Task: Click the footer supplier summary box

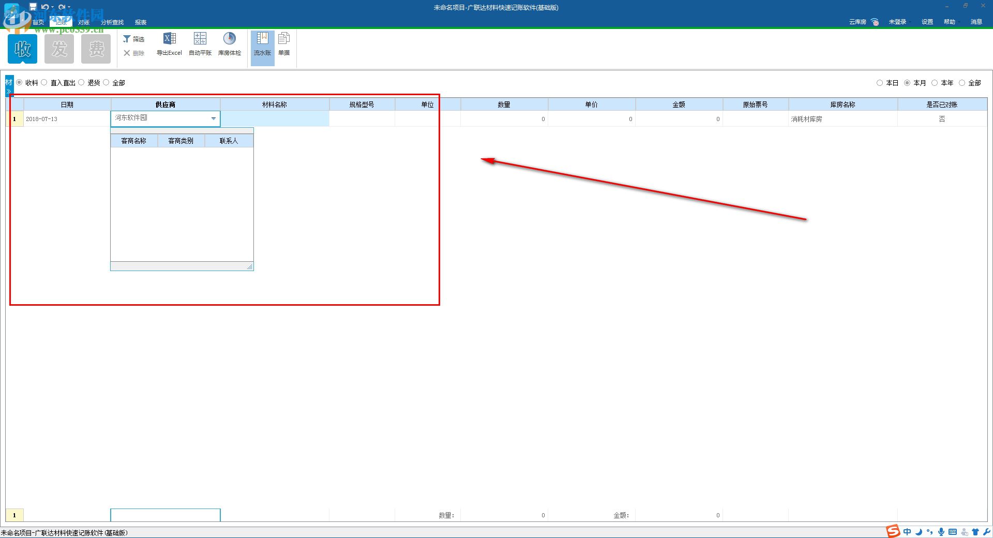Action: pos(165,515)
